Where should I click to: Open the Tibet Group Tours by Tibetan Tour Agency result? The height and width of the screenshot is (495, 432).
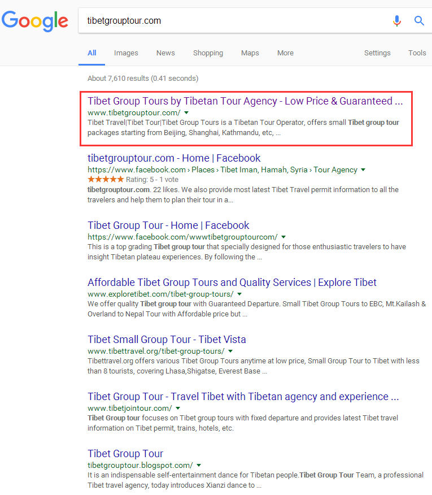point(245,102)
